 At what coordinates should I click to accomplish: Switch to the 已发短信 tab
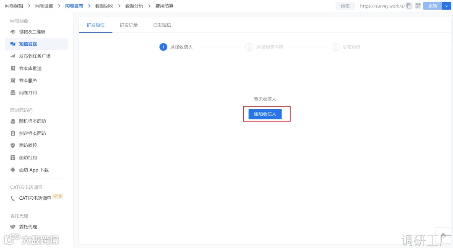coord(162,25)
